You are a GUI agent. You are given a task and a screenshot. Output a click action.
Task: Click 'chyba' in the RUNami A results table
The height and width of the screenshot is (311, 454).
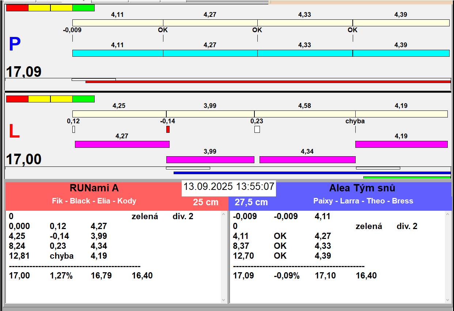tap(61, 256)
